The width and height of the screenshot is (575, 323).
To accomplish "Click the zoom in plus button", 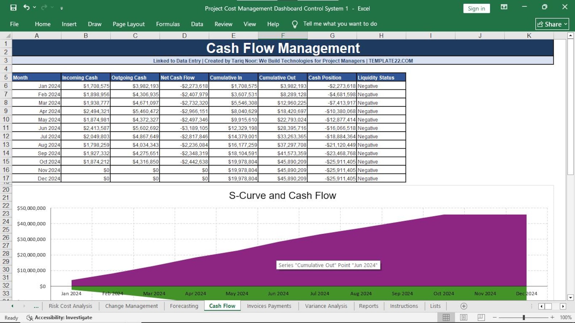I will pos(552,317).
